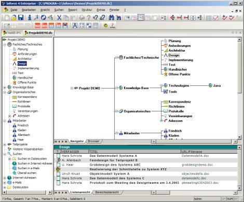
Task: Click the Paste clipboard icon
Action: pos(73,18)
